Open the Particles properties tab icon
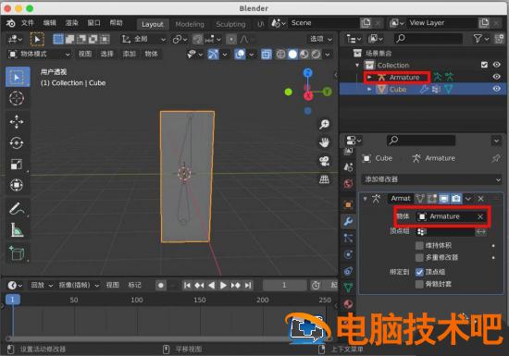The width and height of the screenshot is (509, 356). click(x=348, y=238)
